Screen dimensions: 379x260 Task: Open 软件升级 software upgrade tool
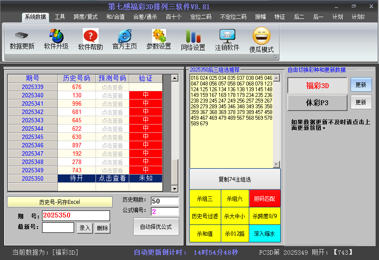[55, 39]
